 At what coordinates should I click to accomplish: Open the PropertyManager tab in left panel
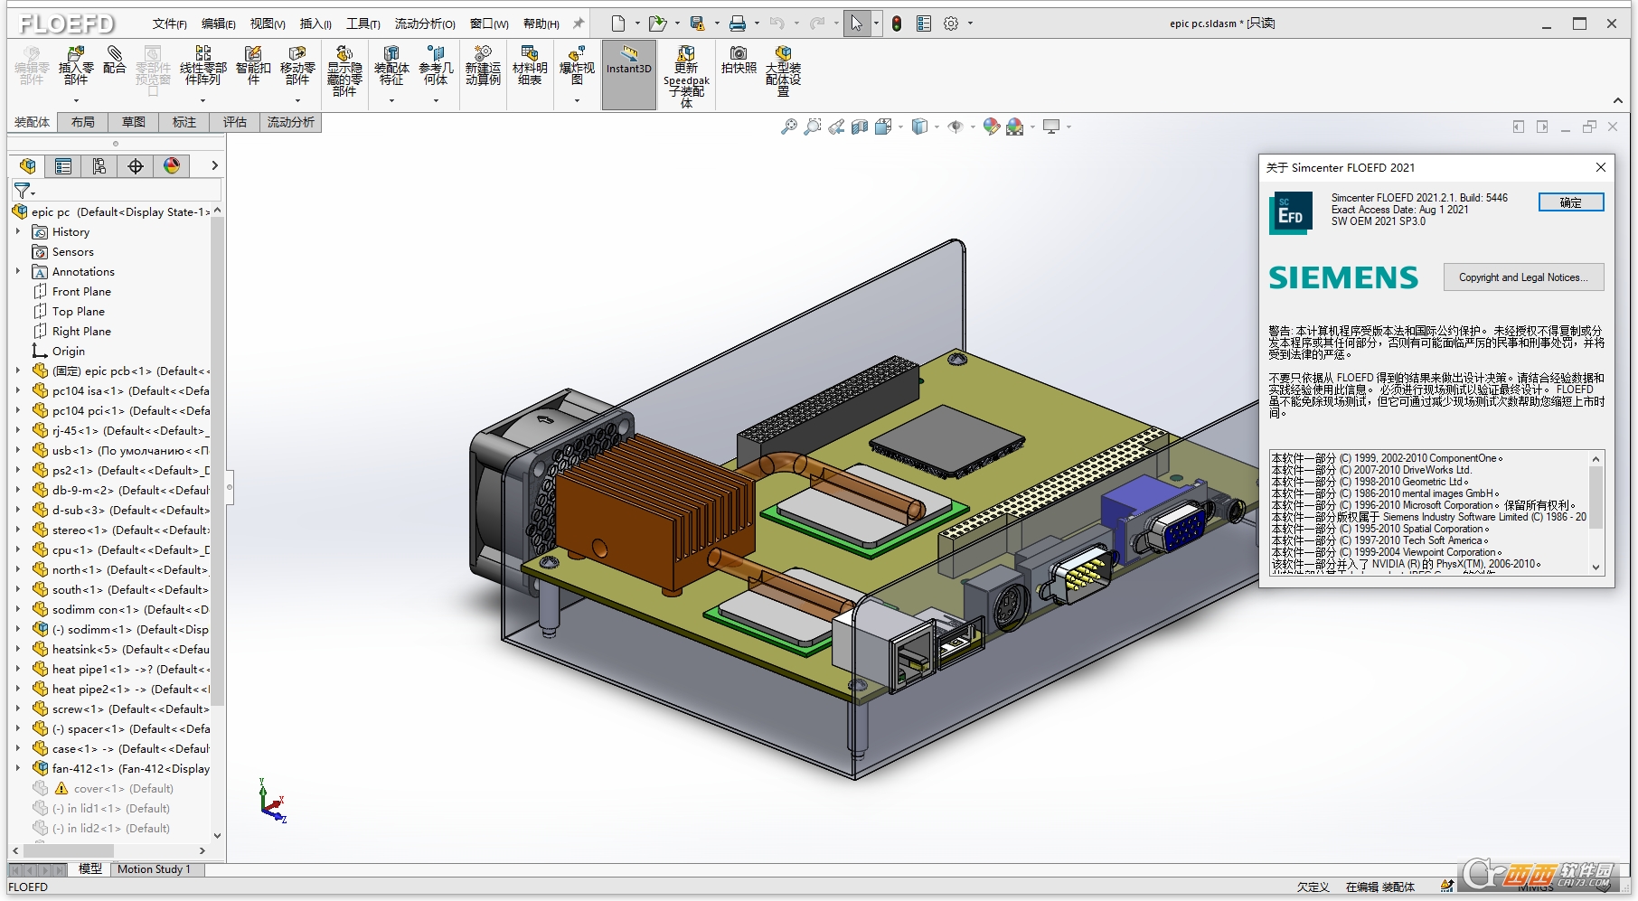pyautogui.click(x=63, y=165)
